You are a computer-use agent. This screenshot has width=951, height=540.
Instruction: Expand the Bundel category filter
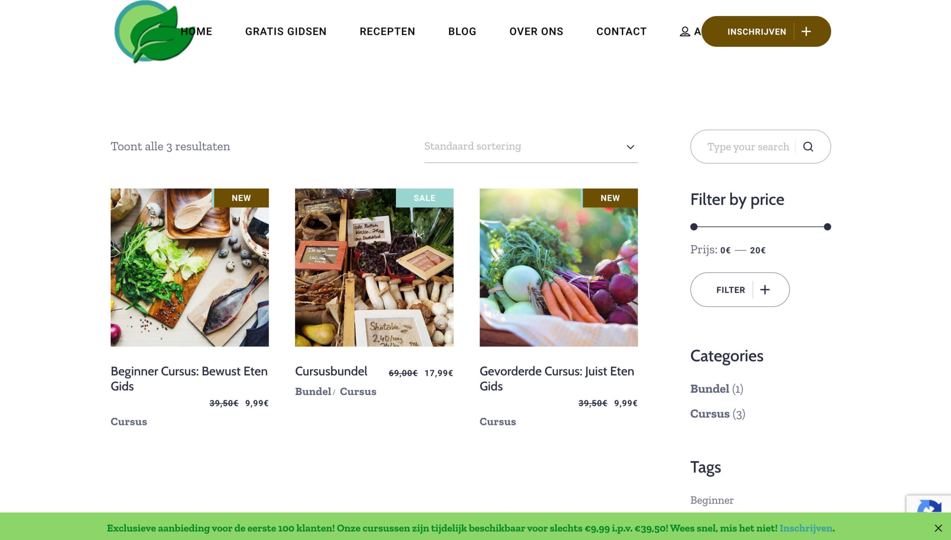(709, 388)
